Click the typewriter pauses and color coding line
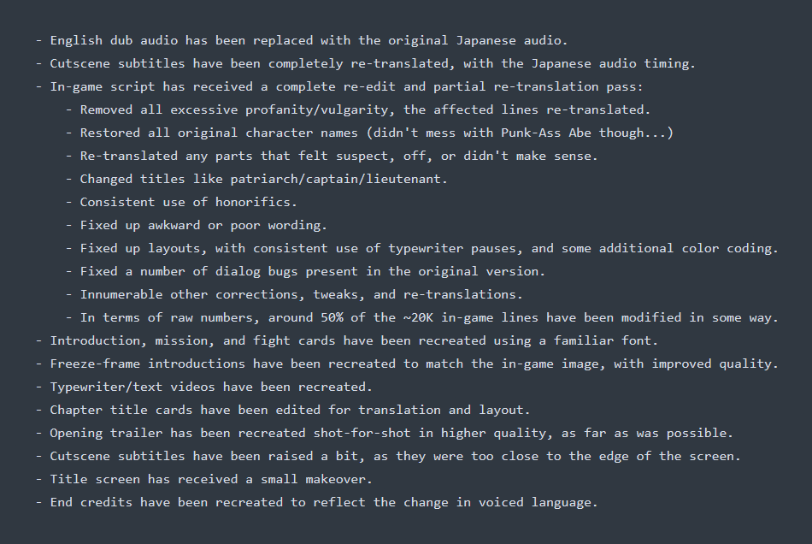This screenshot has width=812, height=544. (429, 248)
